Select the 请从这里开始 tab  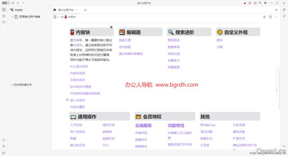point(65,10)
